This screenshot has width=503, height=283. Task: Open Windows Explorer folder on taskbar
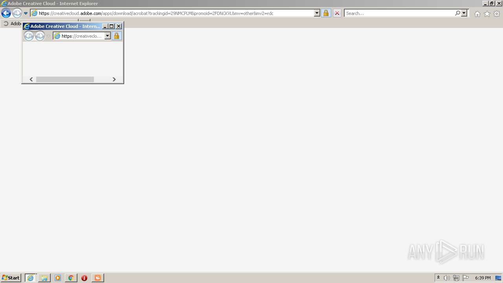(44, 278)
